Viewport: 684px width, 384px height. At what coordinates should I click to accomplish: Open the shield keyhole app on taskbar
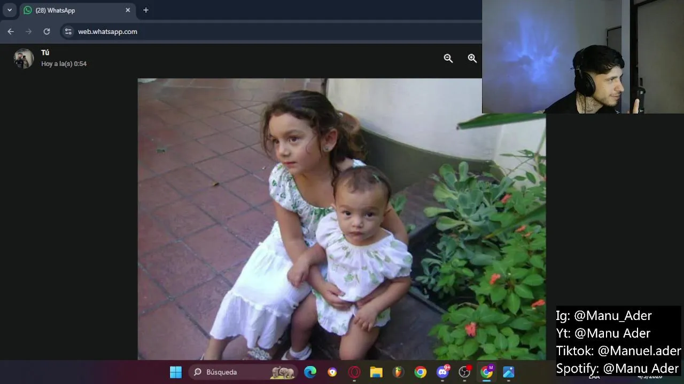pos(332,372)
